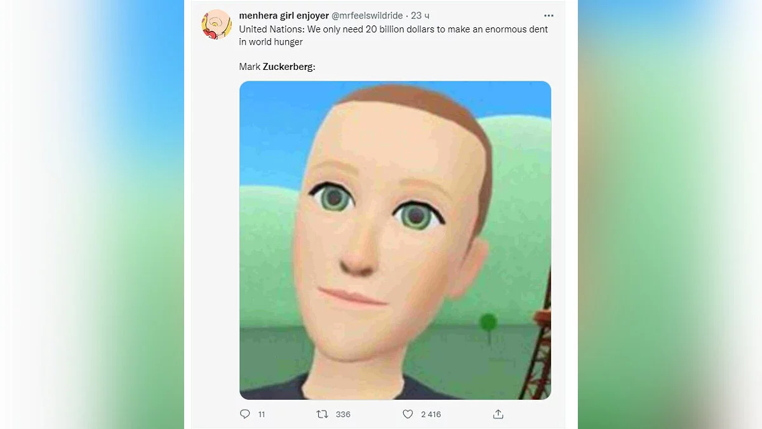Open the @mrfeelswildride handle link
This screenshot has width=762, height=429.
[x=367, y=16]
